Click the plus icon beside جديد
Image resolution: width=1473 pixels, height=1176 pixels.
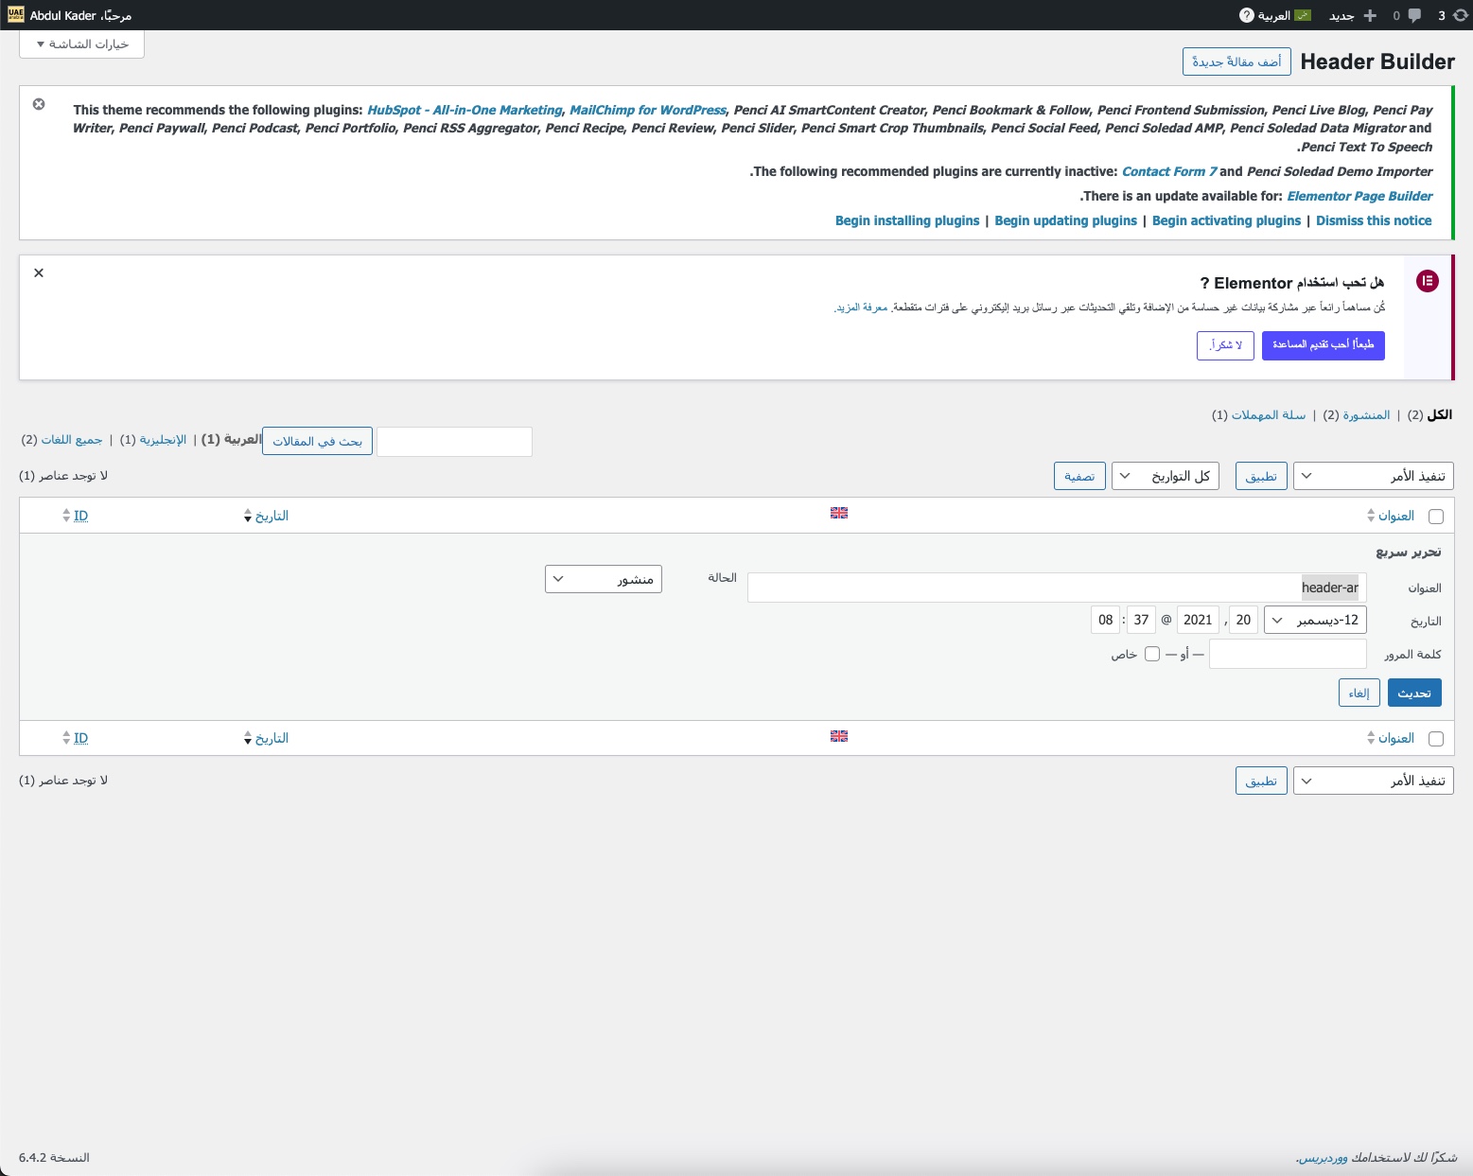(1370, 15)
